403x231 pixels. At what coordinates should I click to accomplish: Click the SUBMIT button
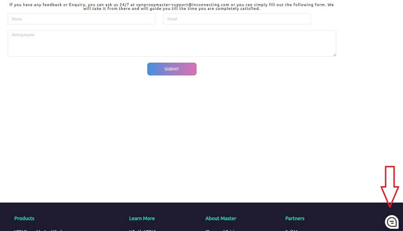171,69
